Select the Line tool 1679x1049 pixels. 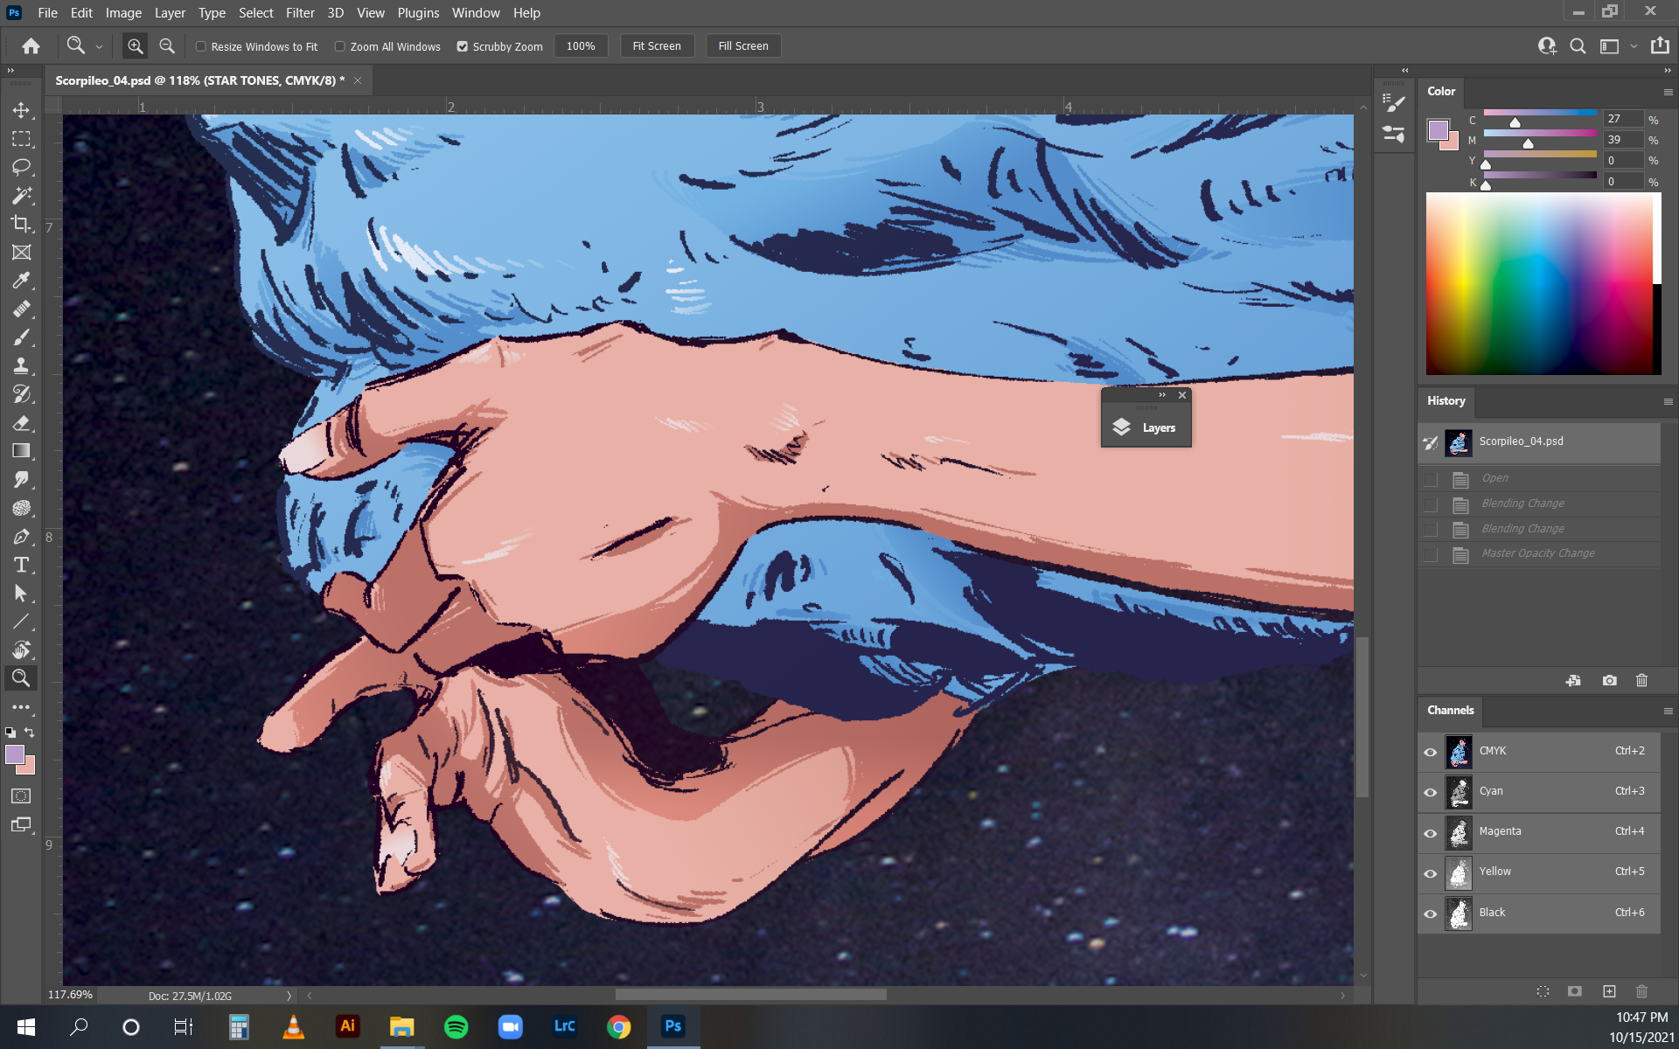[x=21, y=622]
